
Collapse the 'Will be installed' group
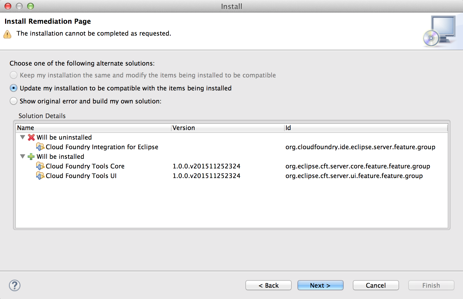[23, 157]
